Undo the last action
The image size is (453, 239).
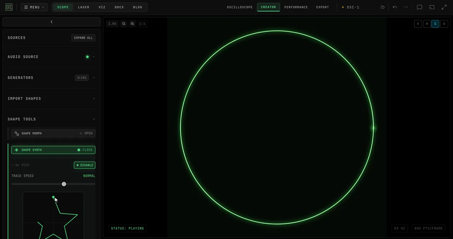tap(395, 7)
